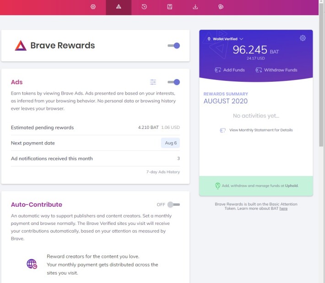Open View Monthly Statement for Details
Screen dimensions: 325x283
[256, 130]
